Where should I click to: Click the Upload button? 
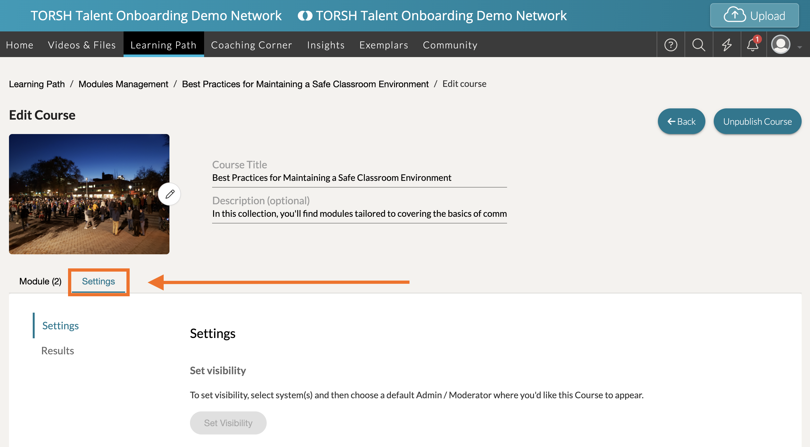754,16
